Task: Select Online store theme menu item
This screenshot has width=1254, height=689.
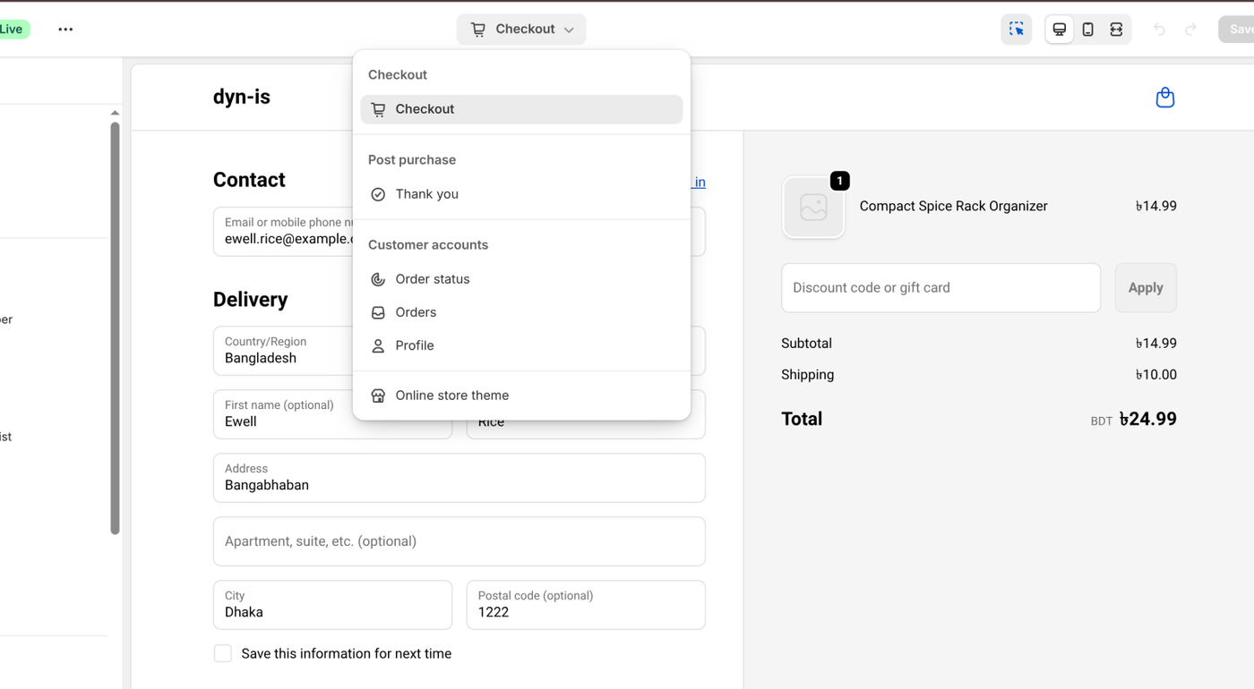Action: click(451, 396)
